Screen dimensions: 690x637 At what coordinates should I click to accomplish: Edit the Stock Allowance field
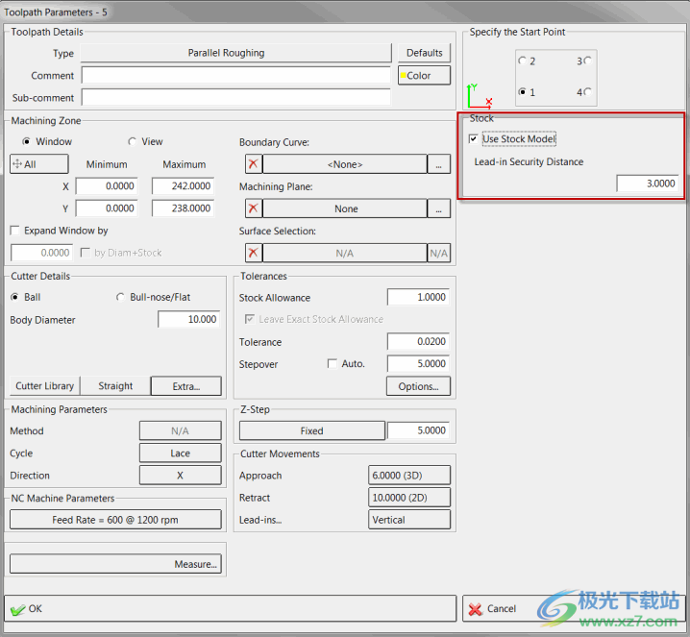[x=418, y=298]
